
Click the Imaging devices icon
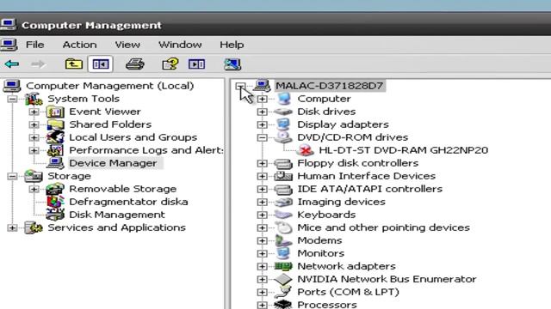click(283, 203)
